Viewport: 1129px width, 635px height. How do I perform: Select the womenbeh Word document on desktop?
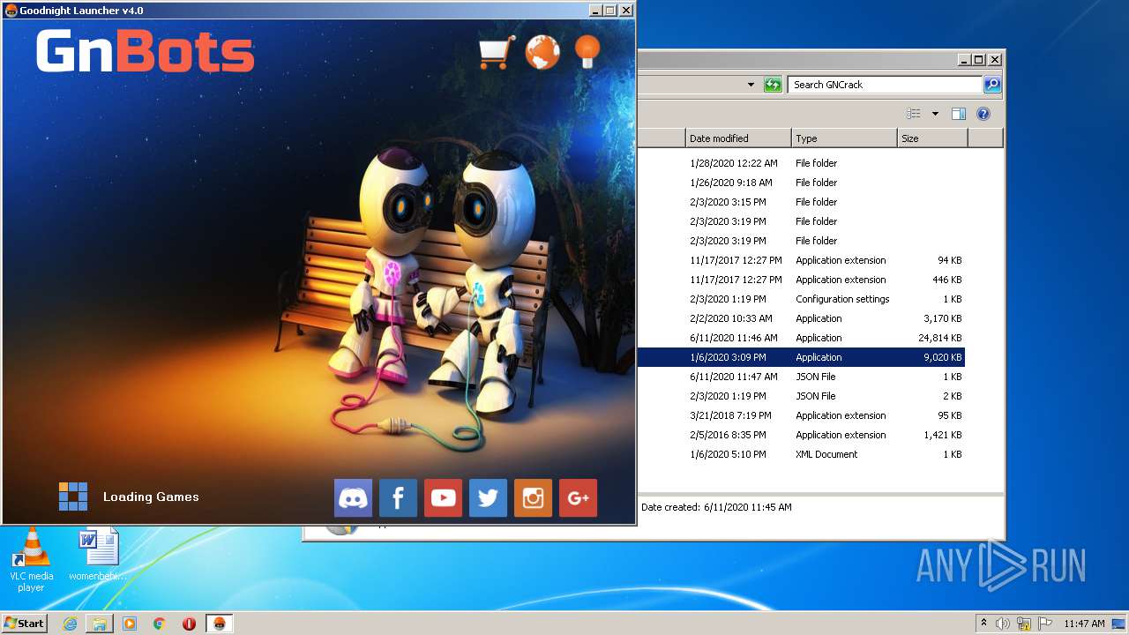98,556
